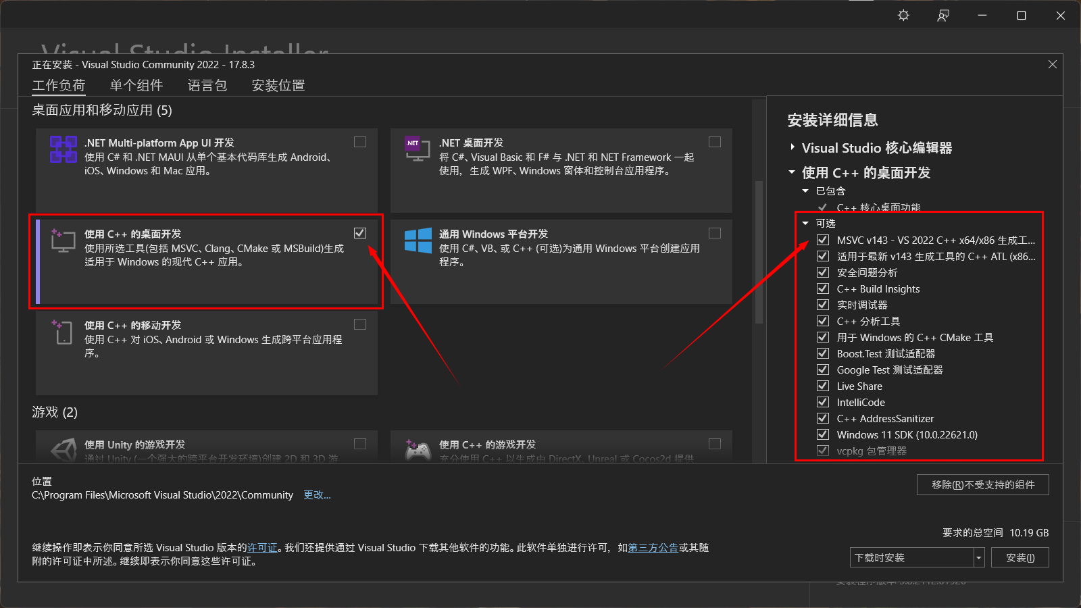The image size is (1081, 608).
Task: Uncheck the Windows C++ CMake tools component
Action: [823, 337]
